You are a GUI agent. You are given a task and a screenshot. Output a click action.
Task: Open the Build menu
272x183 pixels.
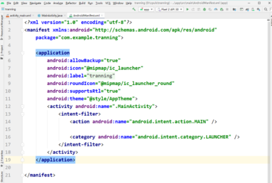pyautogui.click(x=82, y=3)
